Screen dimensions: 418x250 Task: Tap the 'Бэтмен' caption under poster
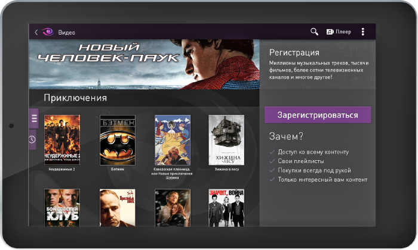click(x=118, y=169)
